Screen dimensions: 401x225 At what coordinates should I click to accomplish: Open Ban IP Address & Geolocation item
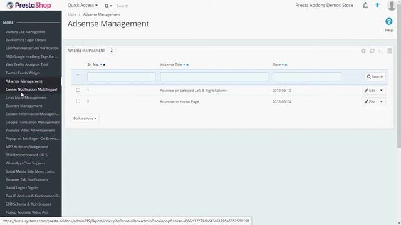point(33,196)
